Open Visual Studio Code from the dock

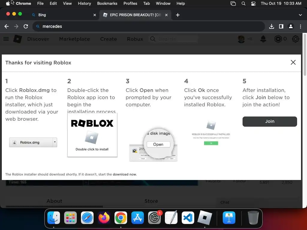(x=188, y=218)
